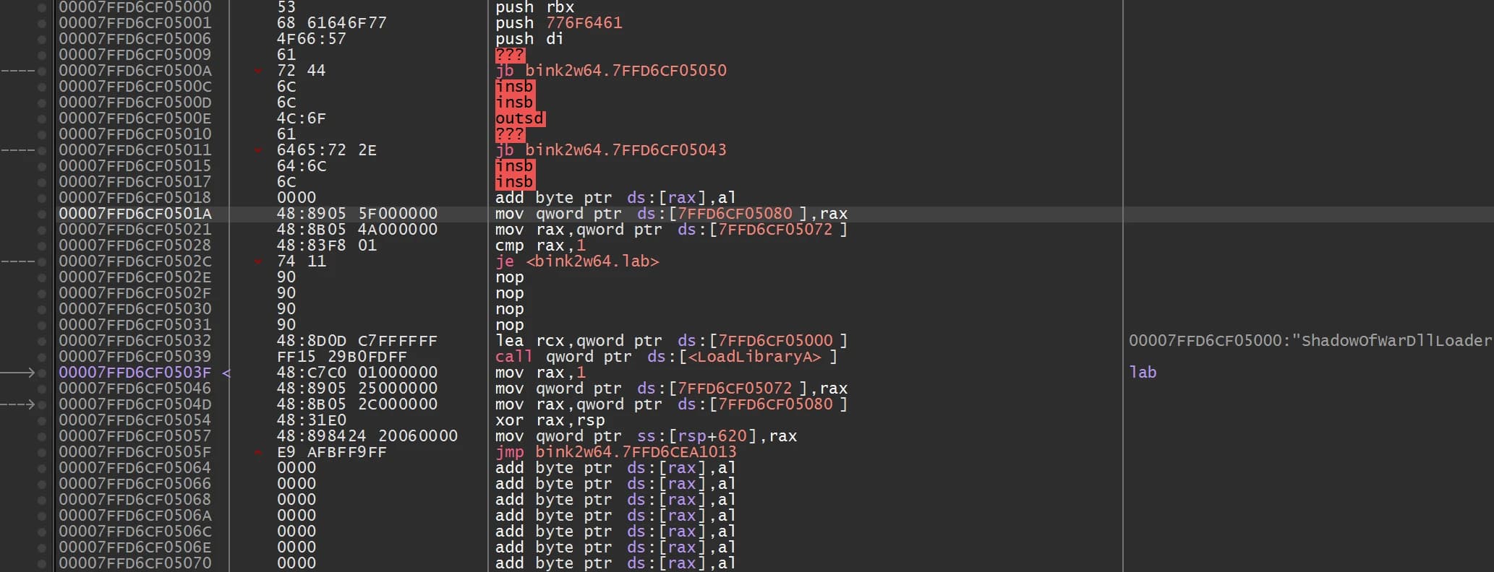Select the ShadowOfWarDllLoader string comment
Viewport: 1494px width, 572px height.
click(x=1310, y=341)
